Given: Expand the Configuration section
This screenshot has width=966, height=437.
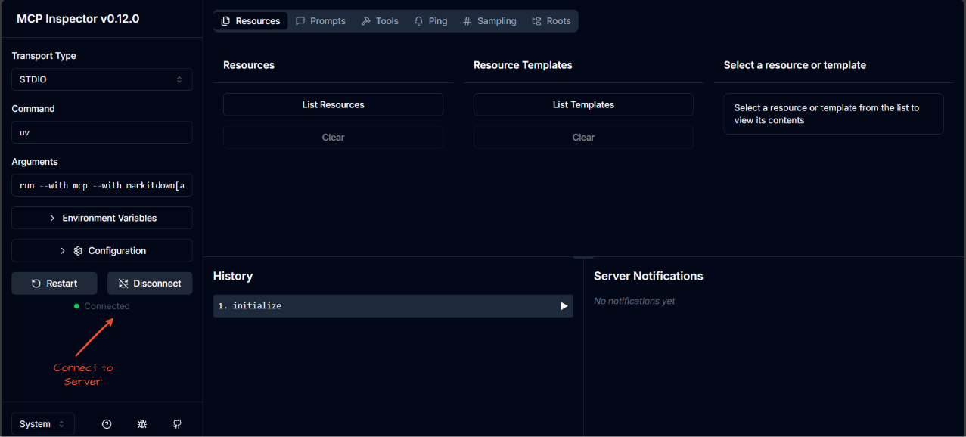Looking at the screenshot, I should pyautogui.click(x=101, y=250).
